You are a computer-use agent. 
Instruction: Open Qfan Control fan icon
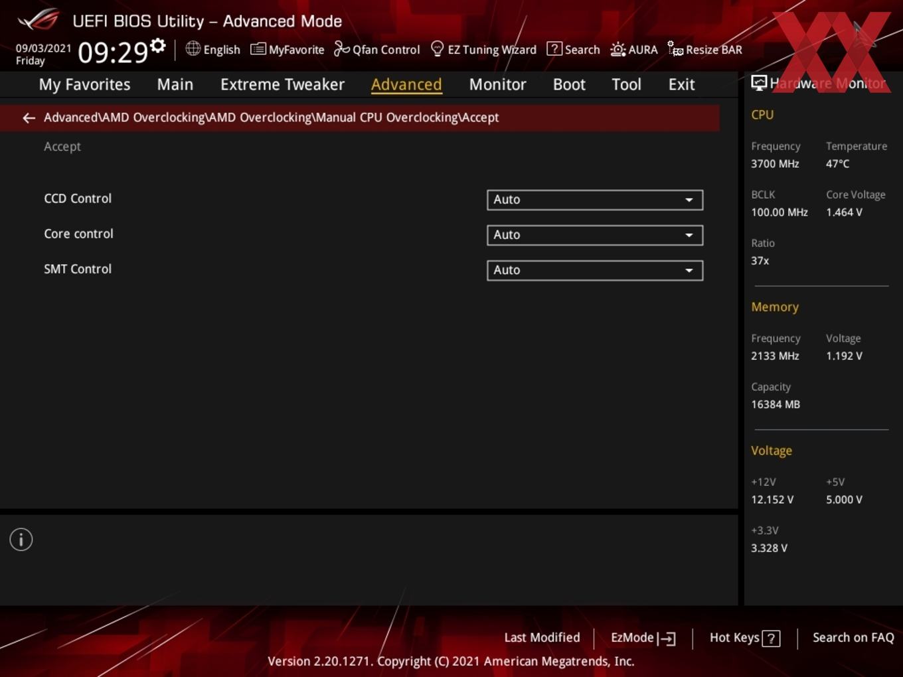click(341, 48)
